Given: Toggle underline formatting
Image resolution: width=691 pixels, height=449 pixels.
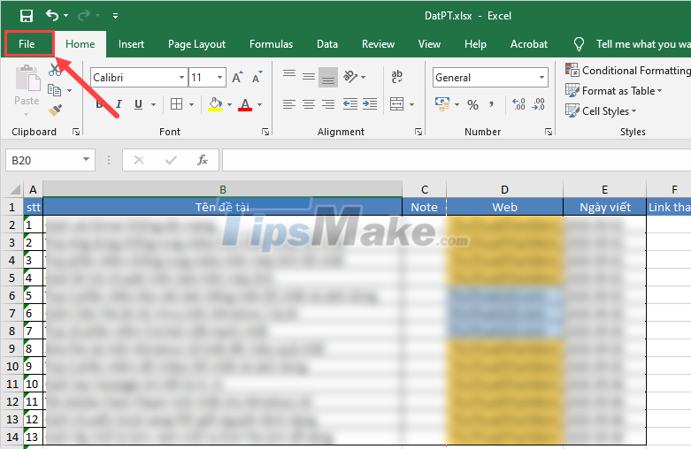Looking at the screenshot, I should (x=138, y=104).
